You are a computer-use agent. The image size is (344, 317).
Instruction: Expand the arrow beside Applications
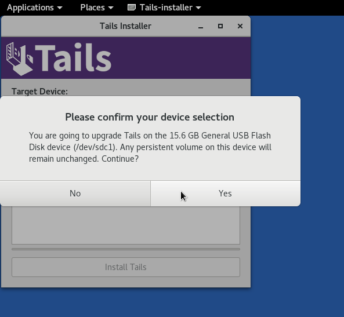point(59,8)
